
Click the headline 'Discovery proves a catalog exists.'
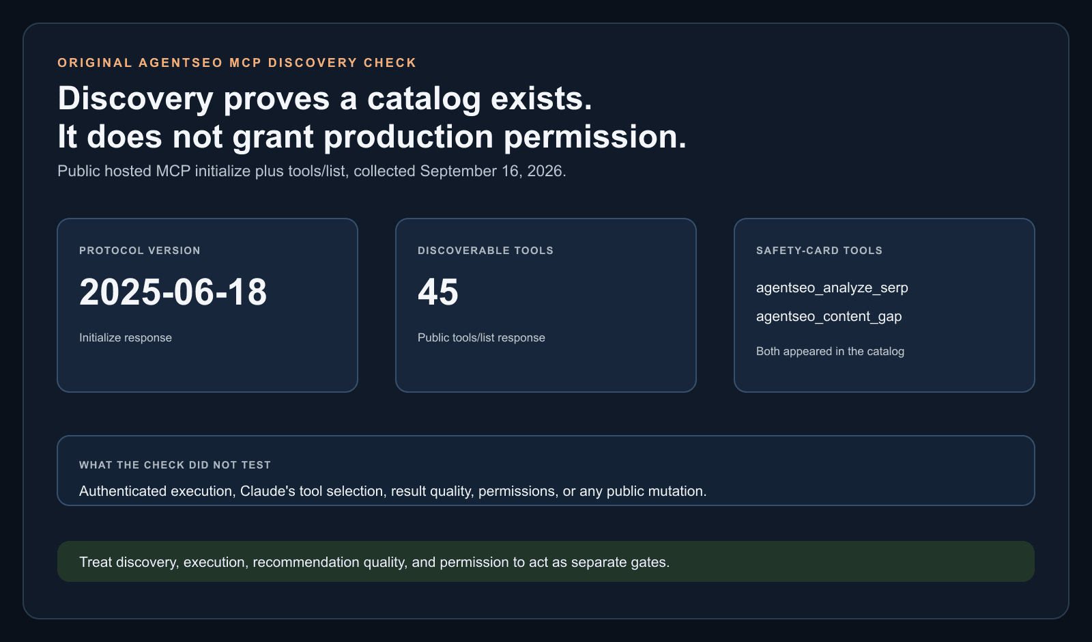tap(325, 98)
